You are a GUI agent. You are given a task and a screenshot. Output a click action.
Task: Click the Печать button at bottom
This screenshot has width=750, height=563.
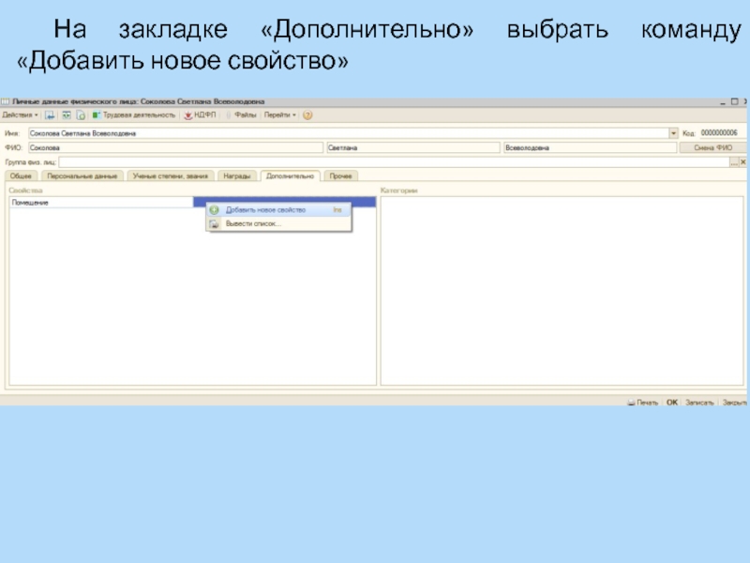(644, 402)
